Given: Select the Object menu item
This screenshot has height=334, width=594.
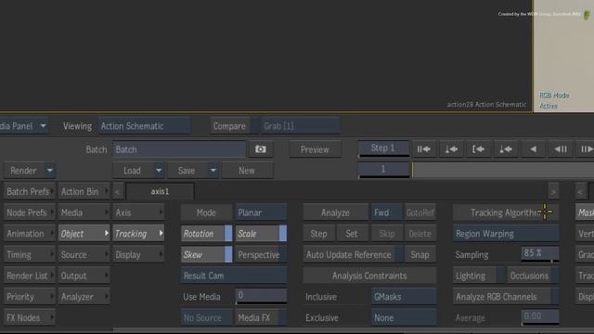Looking at the screenshot, I should point(84,234).
